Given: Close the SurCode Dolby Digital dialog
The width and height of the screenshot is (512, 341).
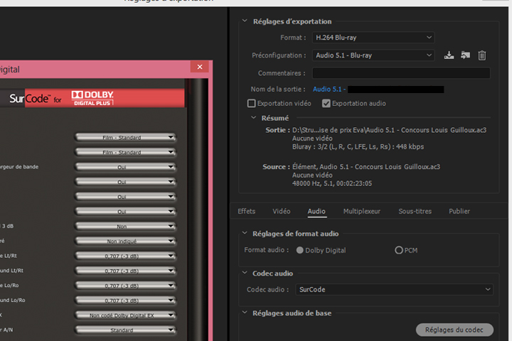Looking at the screenshot, I should tap(198, 69).
